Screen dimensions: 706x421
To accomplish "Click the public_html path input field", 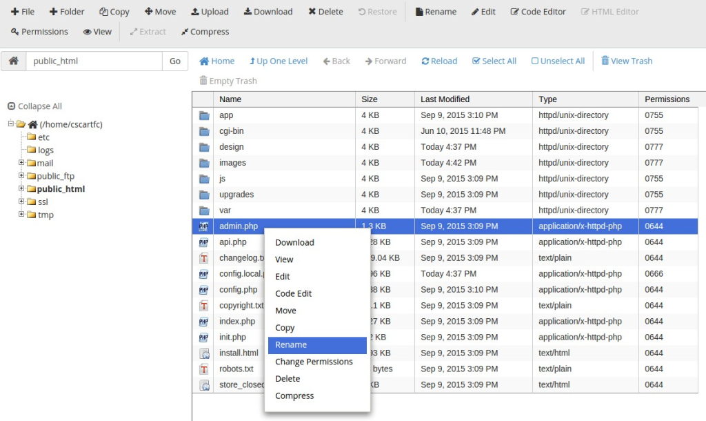I will point(94,61).
